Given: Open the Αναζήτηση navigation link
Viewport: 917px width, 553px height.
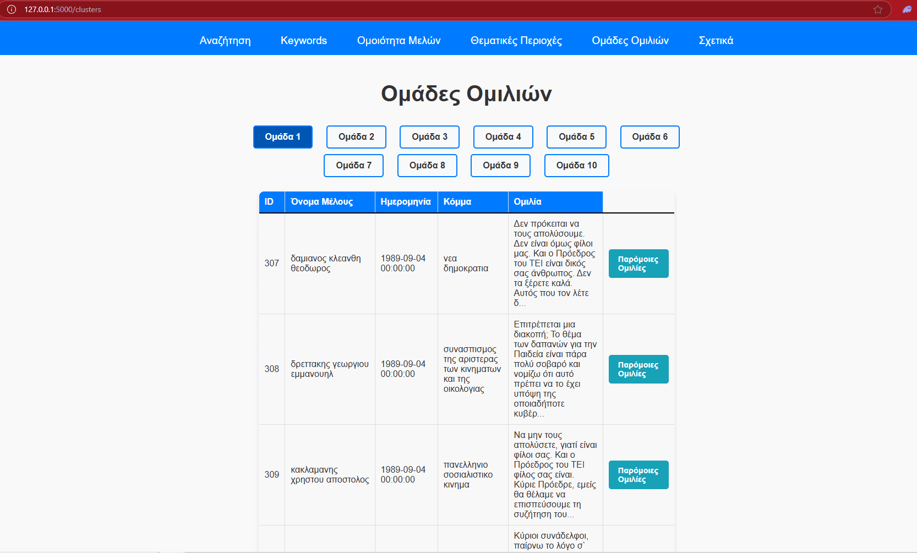Looking at the screenshot, I should coord(225,41).
